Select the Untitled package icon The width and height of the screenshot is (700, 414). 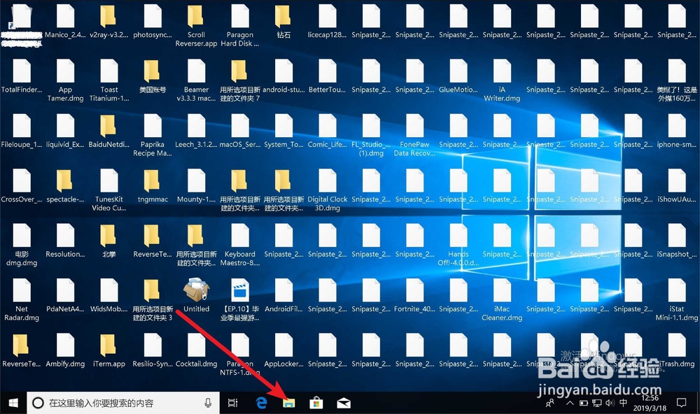click(x=197, y=294)
